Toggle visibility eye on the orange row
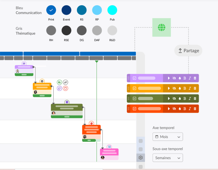 click(174, 88)
